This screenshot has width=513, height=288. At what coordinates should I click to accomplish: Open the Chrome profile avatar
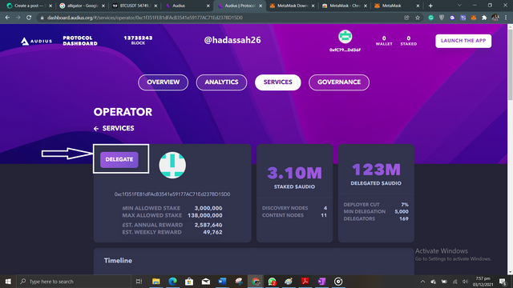[x=495, y=18]
